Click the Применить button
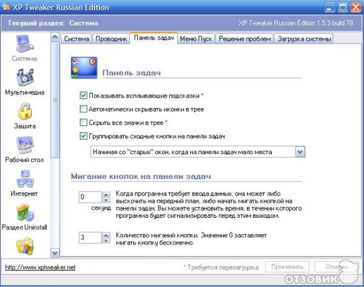 (x=287, y=267)
